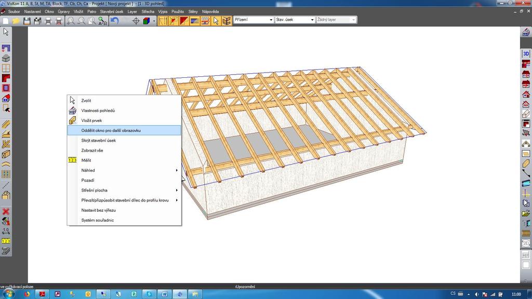Select Nastavit bez výřezu entry
Viewport: 532px width, 299px height.
click(x=124, y=210)
